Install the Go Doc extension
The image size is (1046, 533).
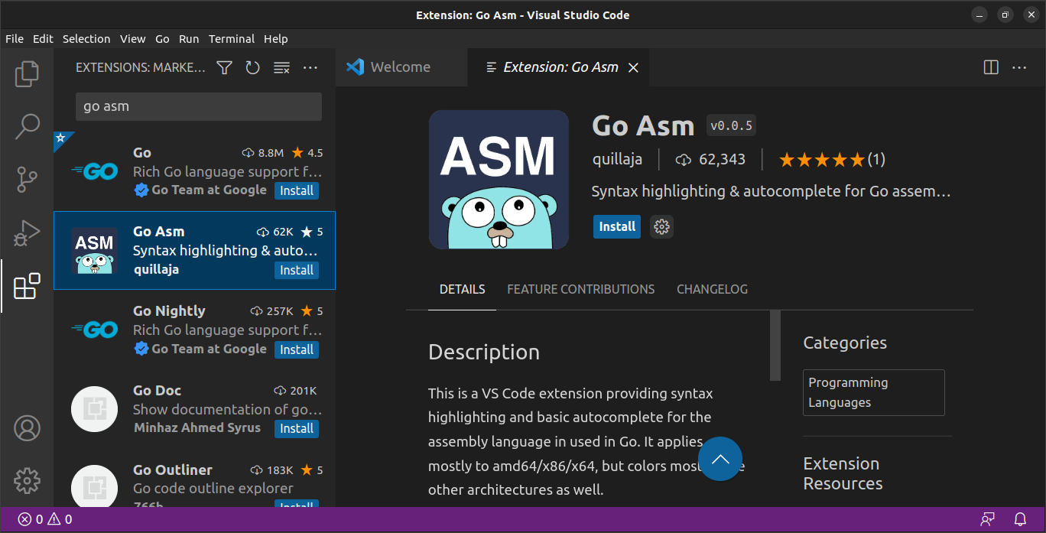pyautogui.click(x=297, y=429)
